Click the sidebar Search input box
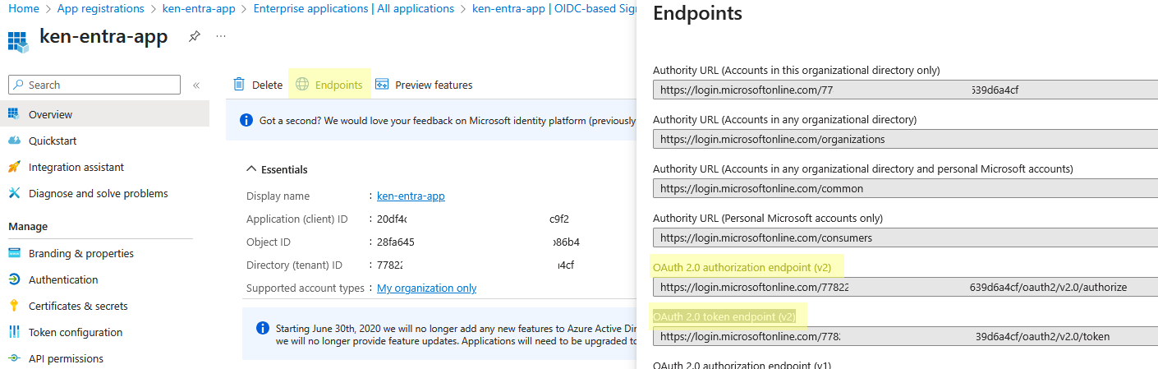Image resolution: width=1158 pixels, height=369 pixels. pyautogui.click(x=94, y=85)
